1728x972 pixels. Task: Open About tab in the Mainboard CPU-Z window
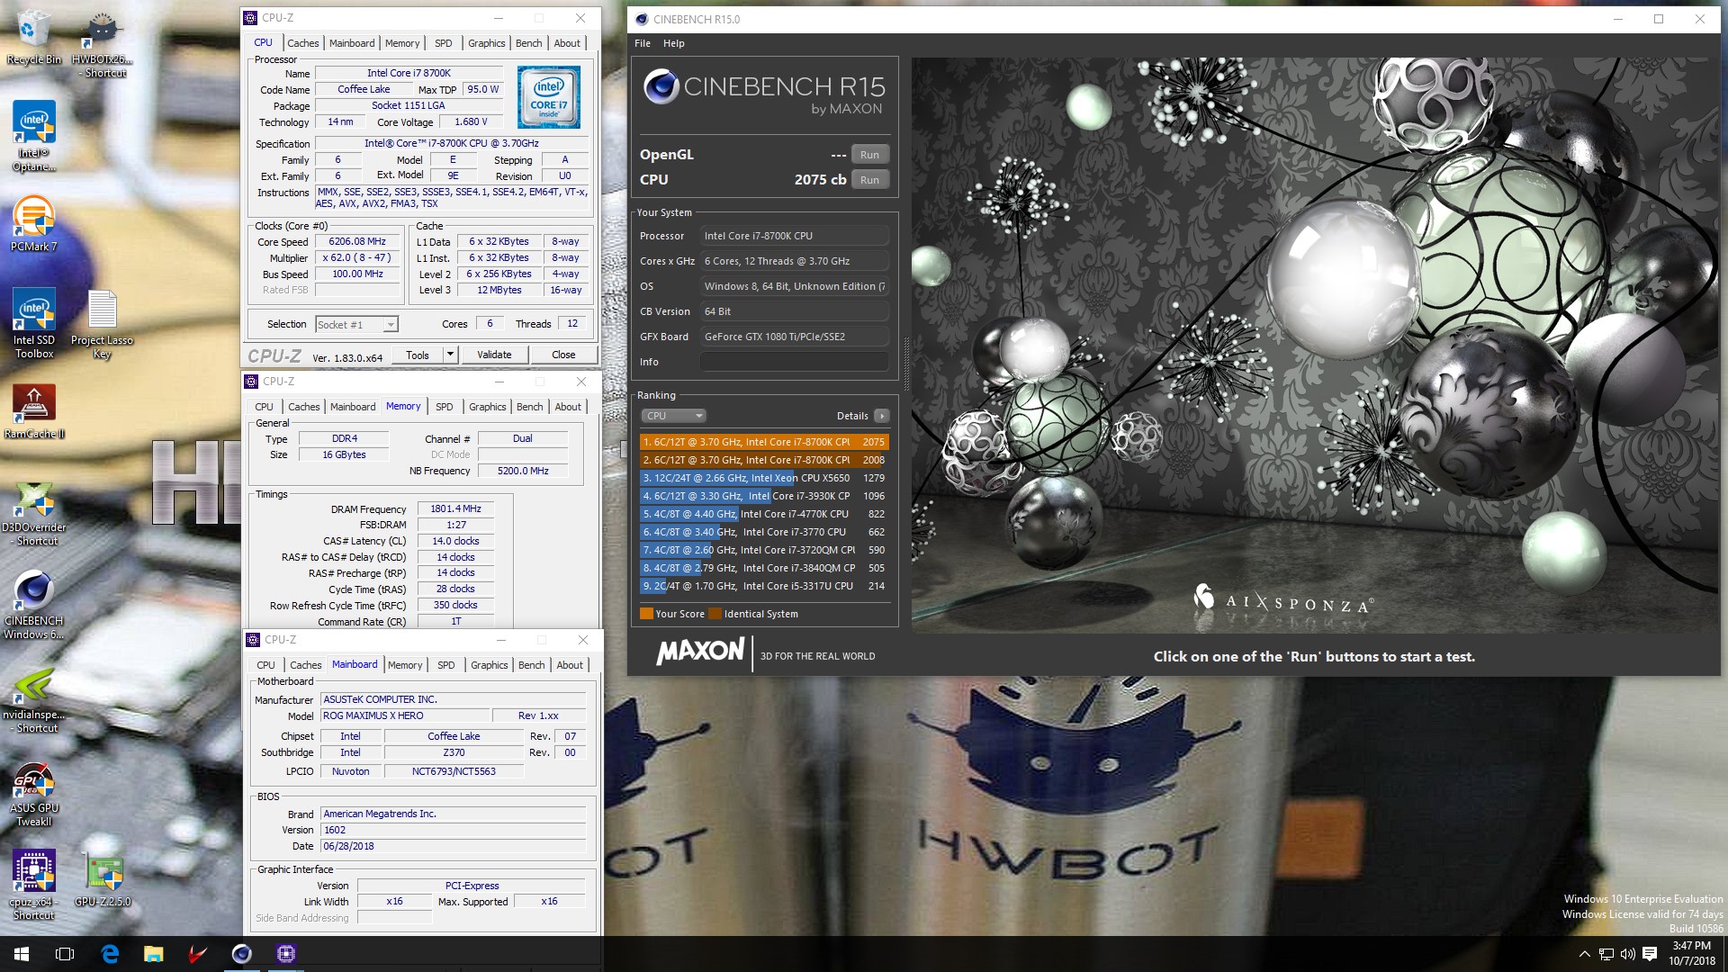570,665
